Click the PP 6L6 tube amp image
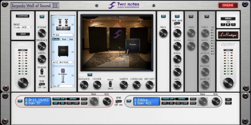This screenshot has height=125, width=251. [x=63, y=24]
